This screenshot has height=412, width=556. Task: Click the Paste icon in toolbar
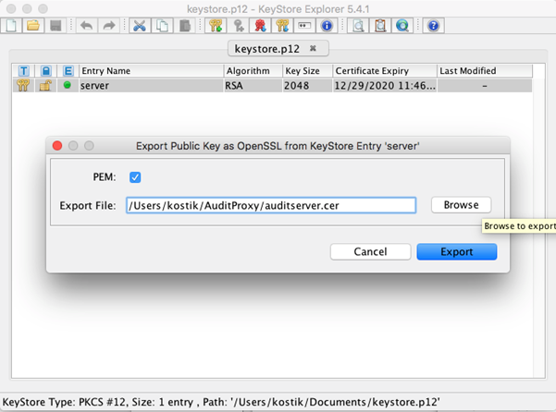(185, 26)
